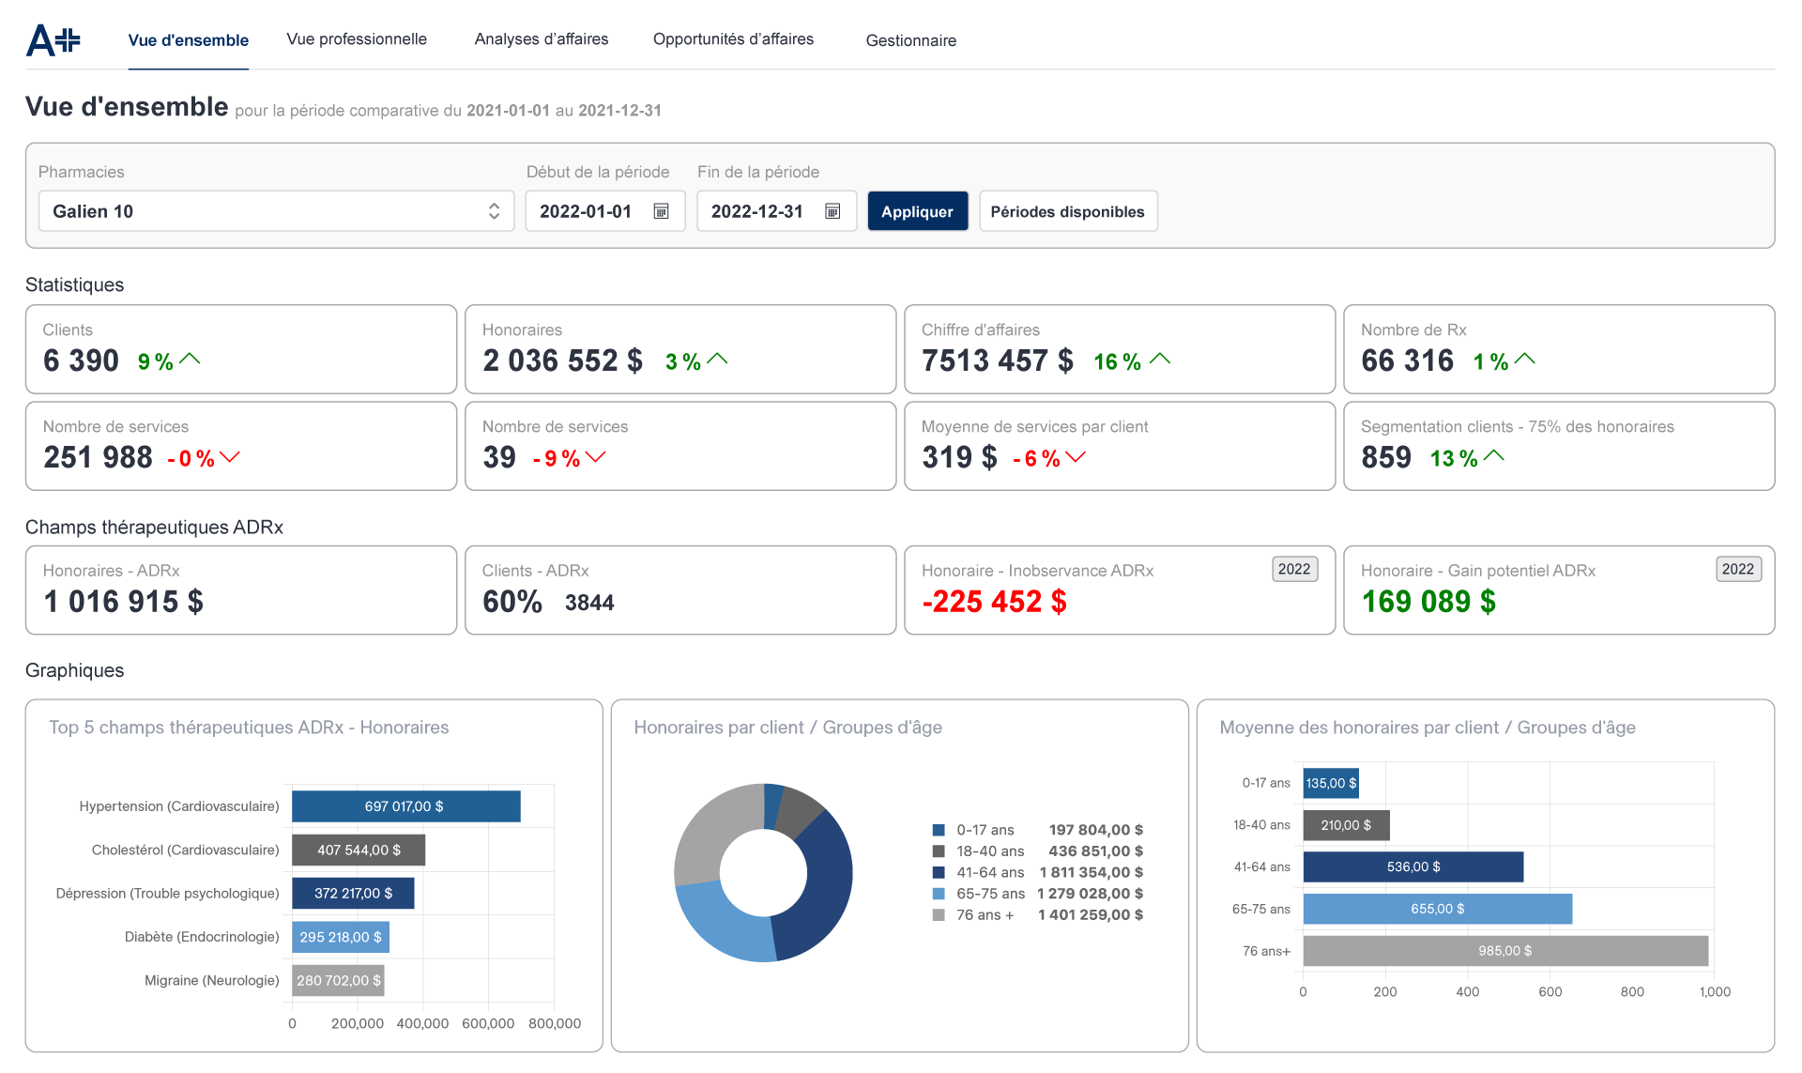This screenshot has height=1073, width=1802.
Task: Click the 76 ans+ 985,00 $ bar
Action: click(x=1504, y=951)
